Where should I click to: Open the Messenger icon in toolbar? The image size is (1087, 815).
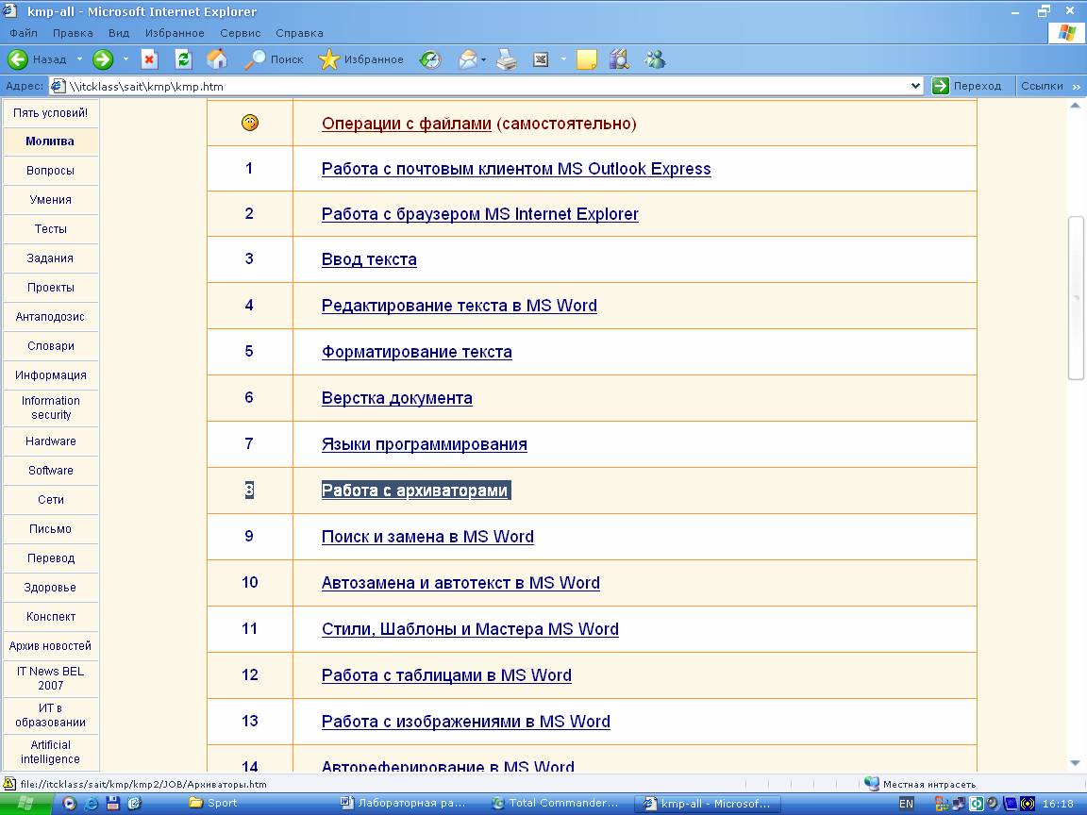655,59
